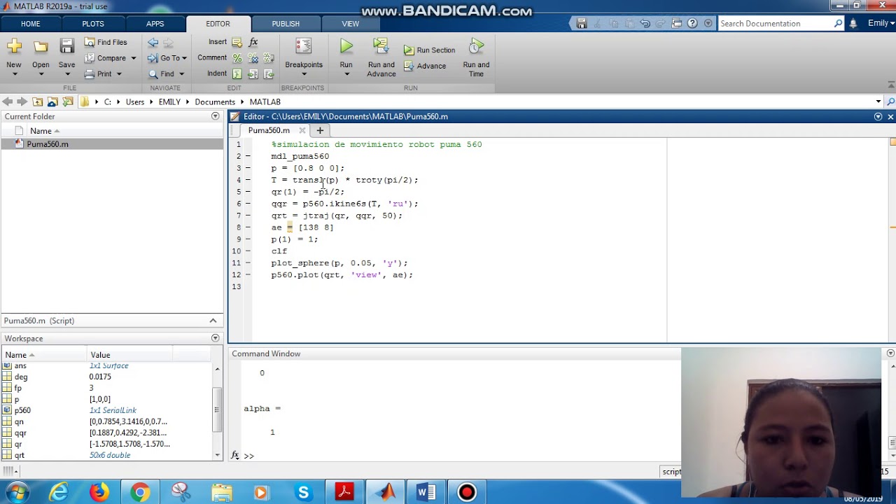The height and width of the screenshot is (504, 896).
Task: Toggle breakpoint dash on line 12
Action: point(247,275)
